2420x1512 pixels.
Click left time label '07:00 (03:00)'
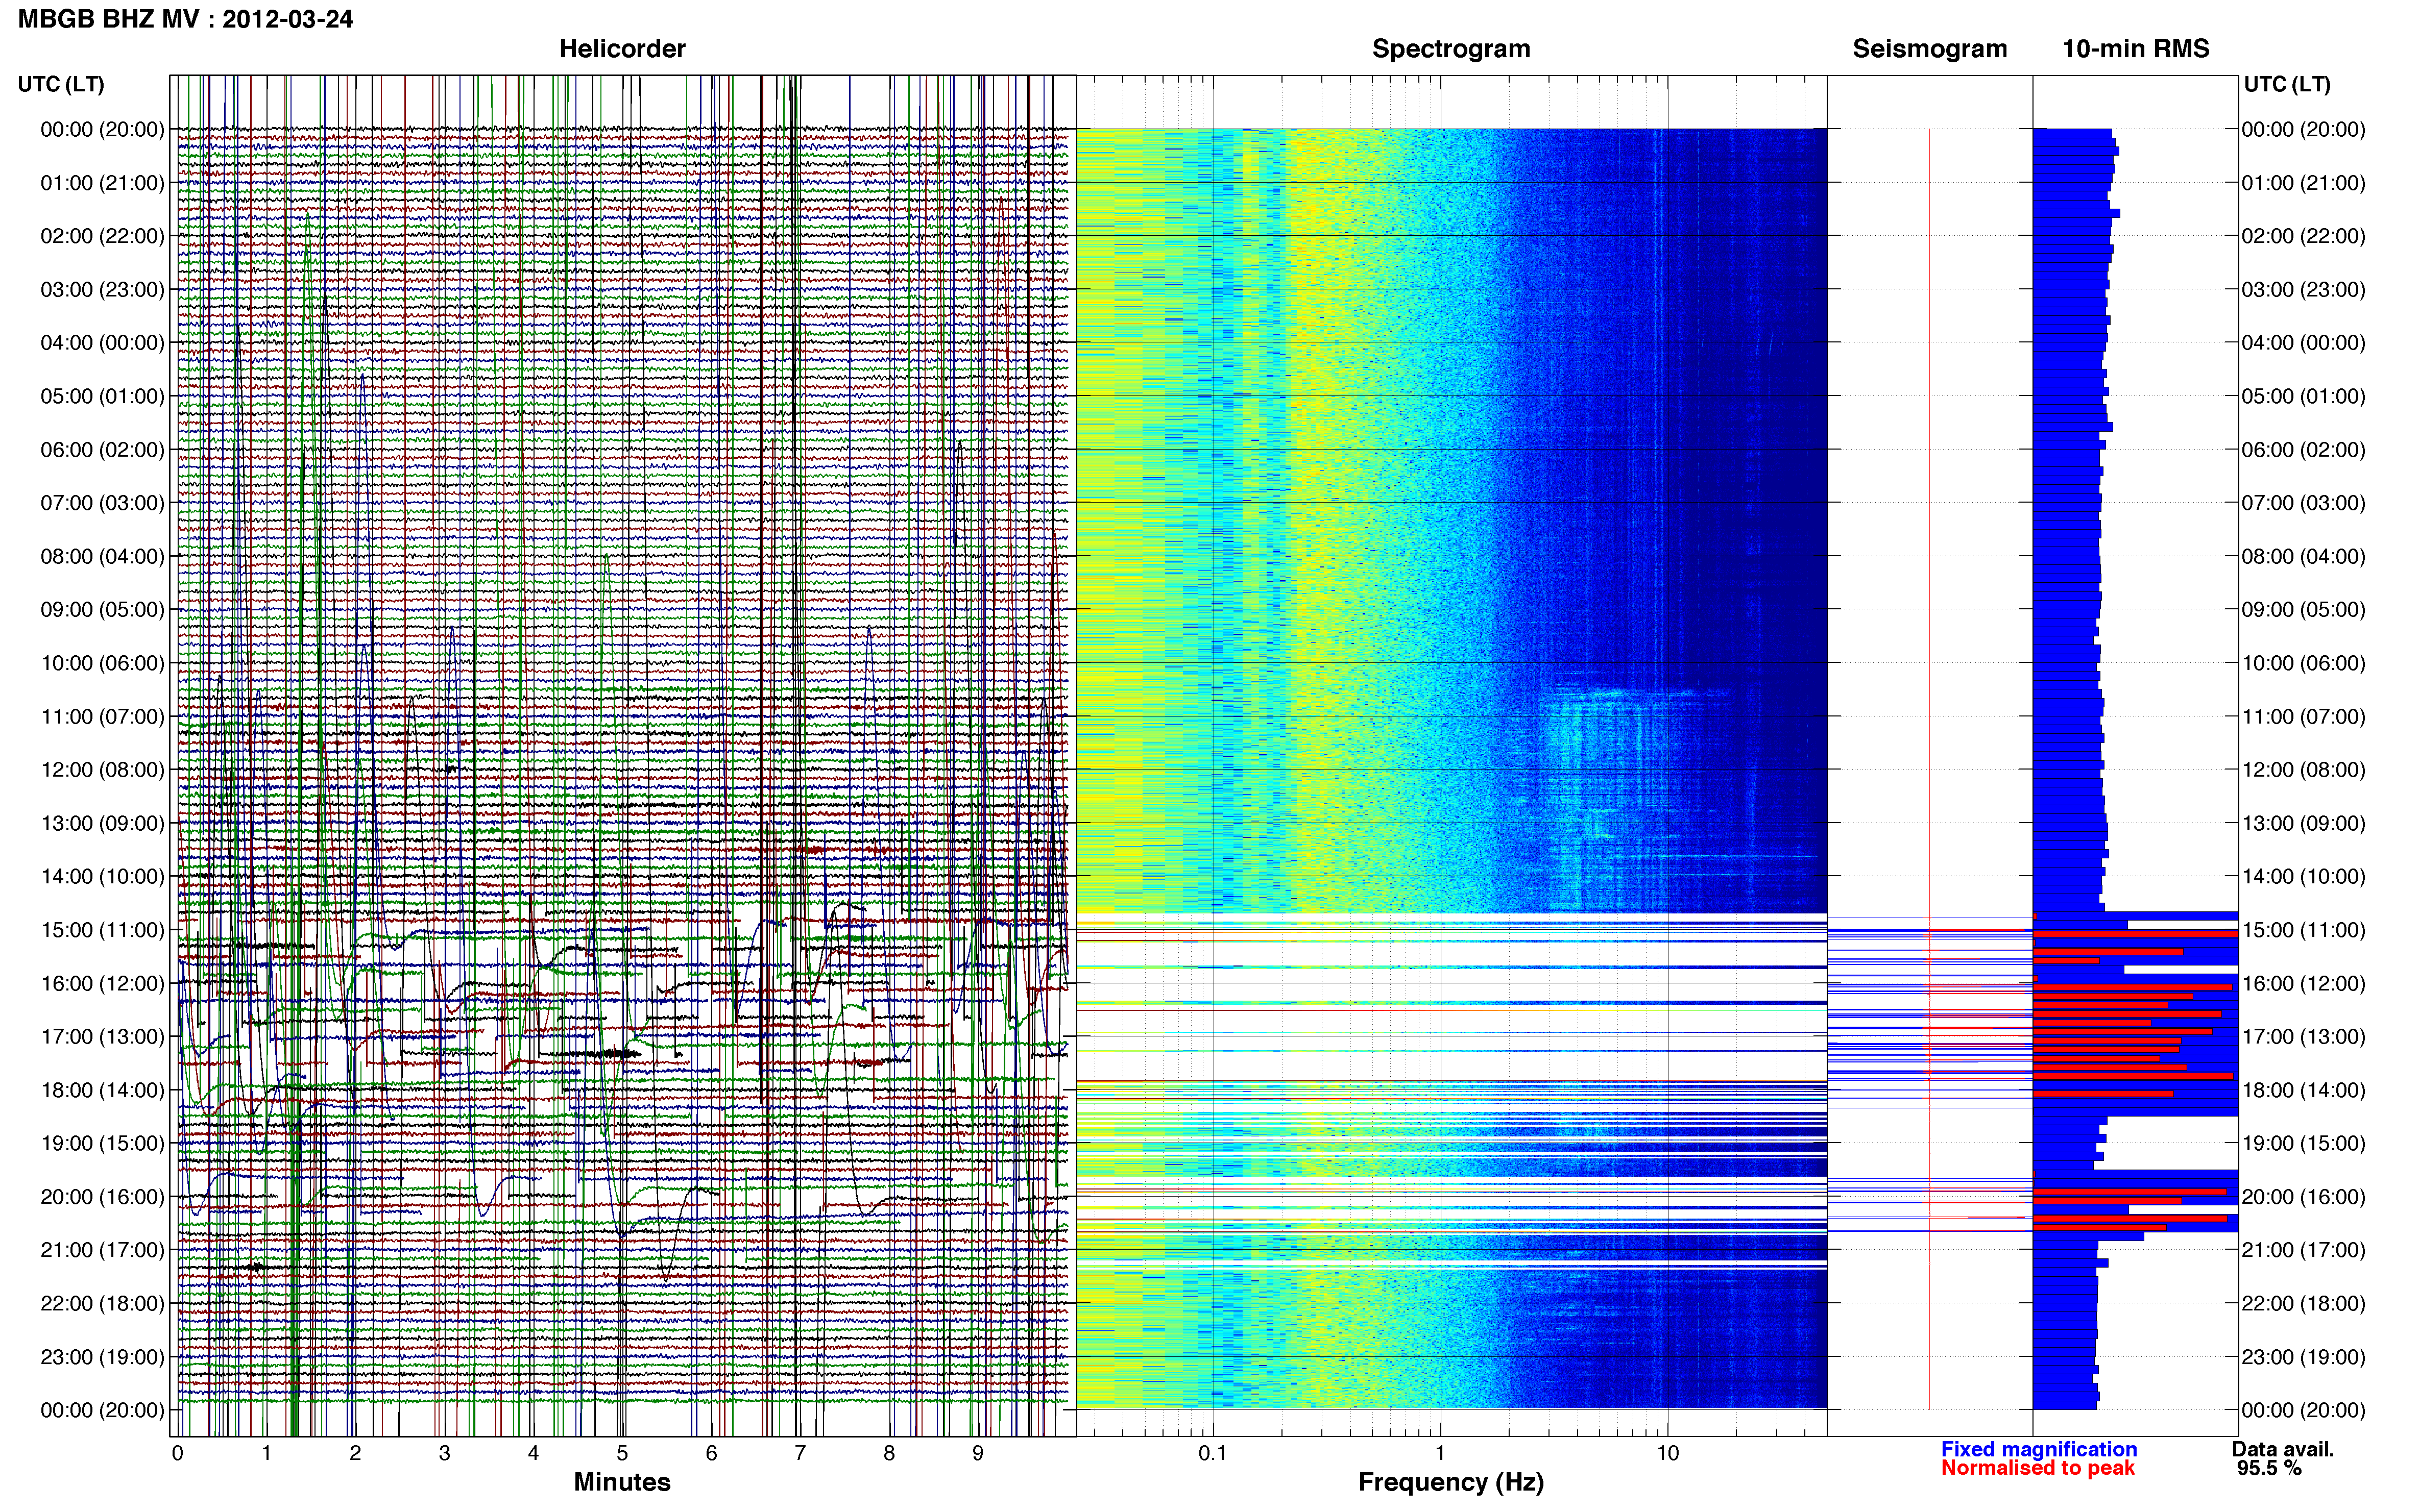(102, 503)
